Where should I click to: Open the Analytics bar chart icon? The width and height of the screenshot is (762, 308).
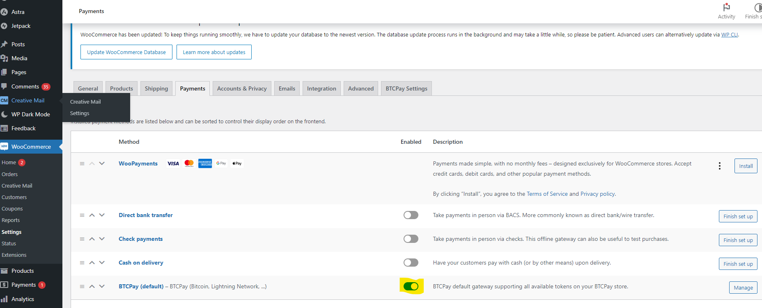point(5,299)
